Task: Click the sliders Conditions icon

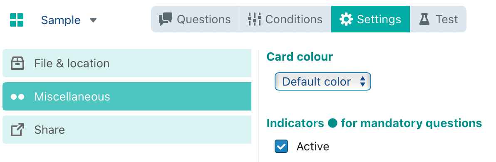Action: coord(254,19)
